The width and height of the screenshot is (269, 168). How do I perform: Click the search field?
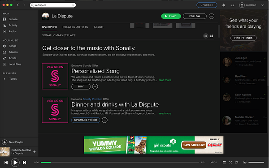coord(52,5)
